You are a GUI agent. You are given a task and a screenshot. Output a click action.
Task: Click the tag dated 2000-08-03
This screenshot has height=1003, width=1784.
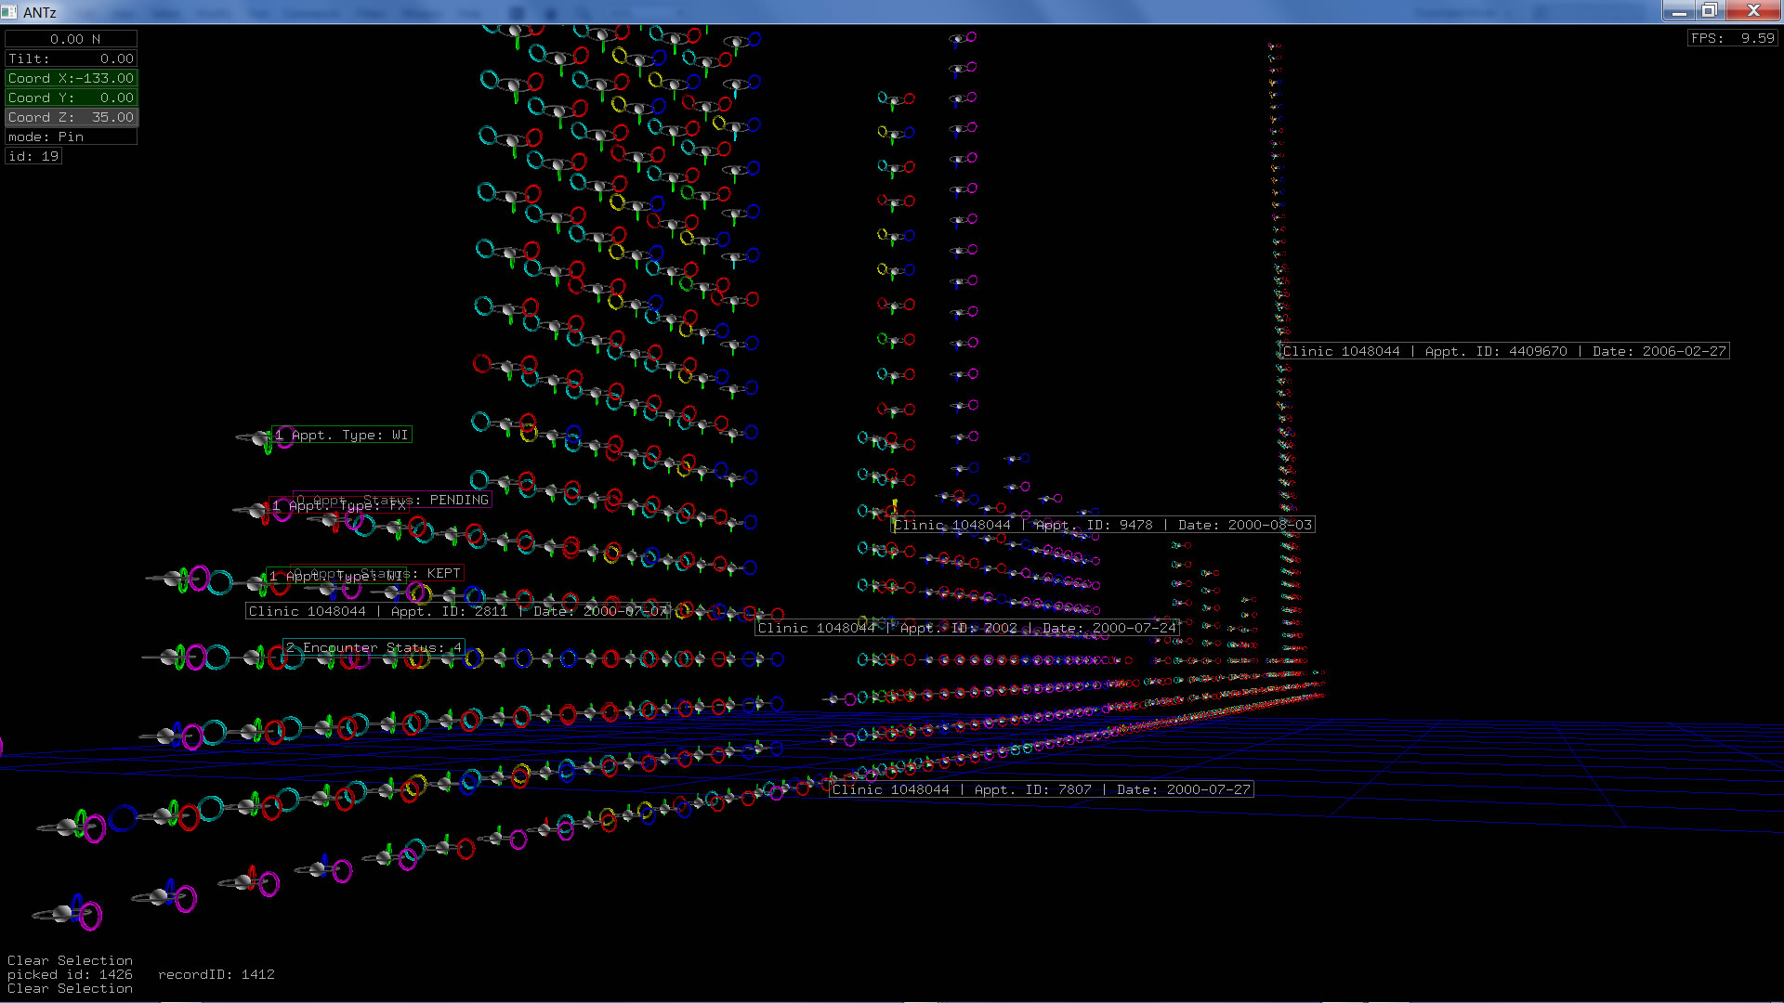click(x=1103, y=525)
